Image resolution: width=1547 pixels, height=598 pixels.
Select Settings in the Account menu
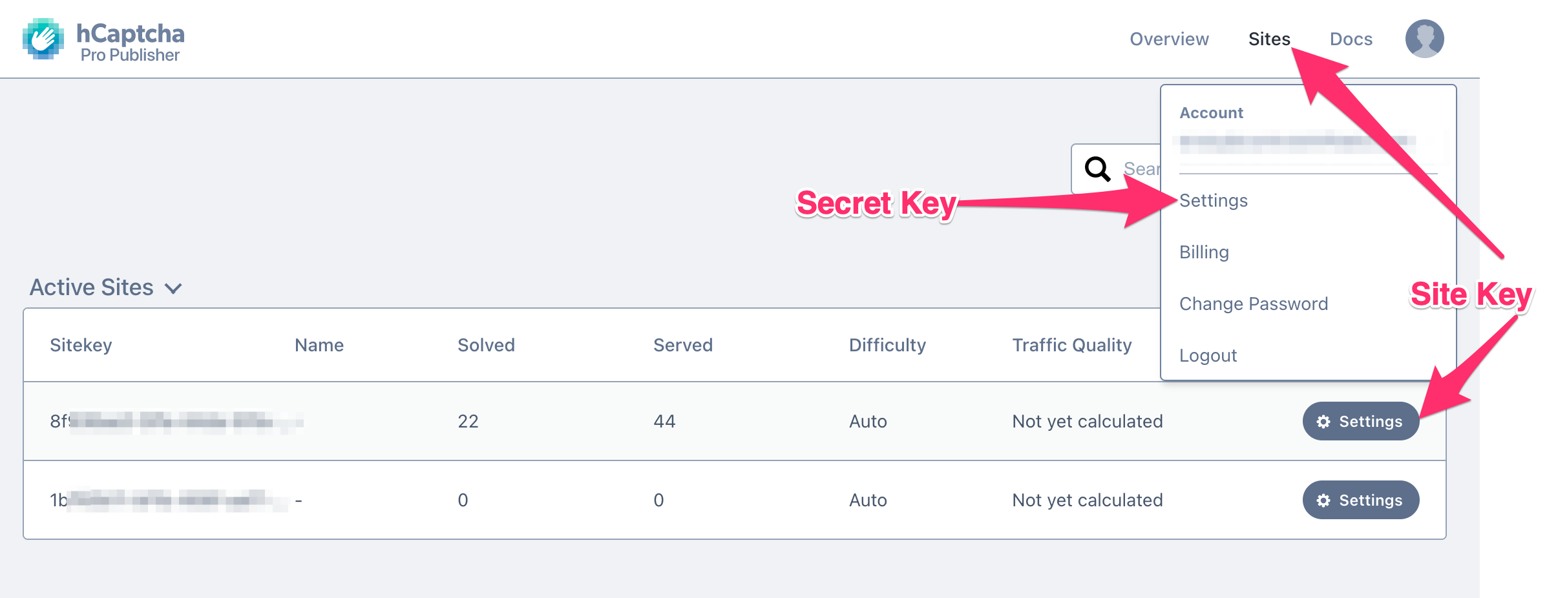[x=1213, y=201]
